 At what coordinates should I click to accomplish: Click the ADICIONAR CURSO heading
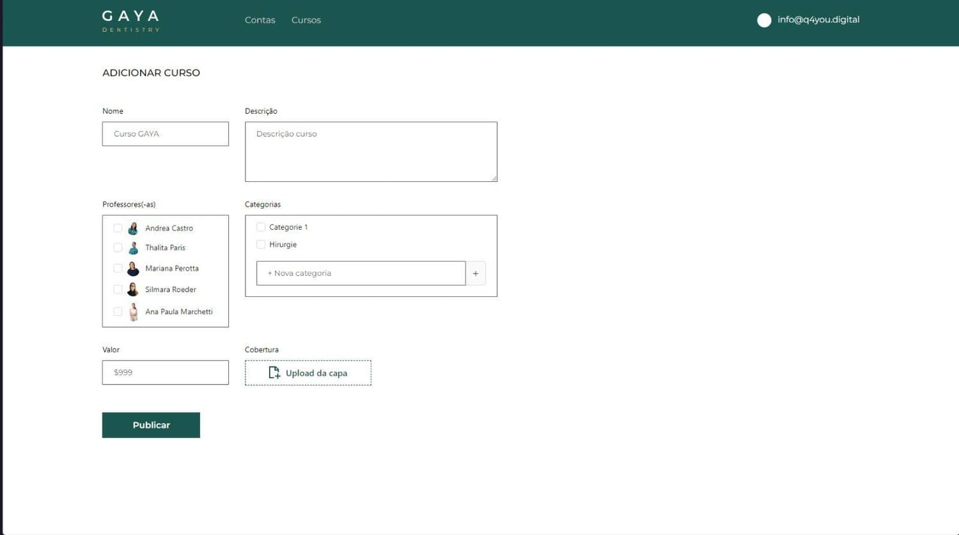point(151,73)
